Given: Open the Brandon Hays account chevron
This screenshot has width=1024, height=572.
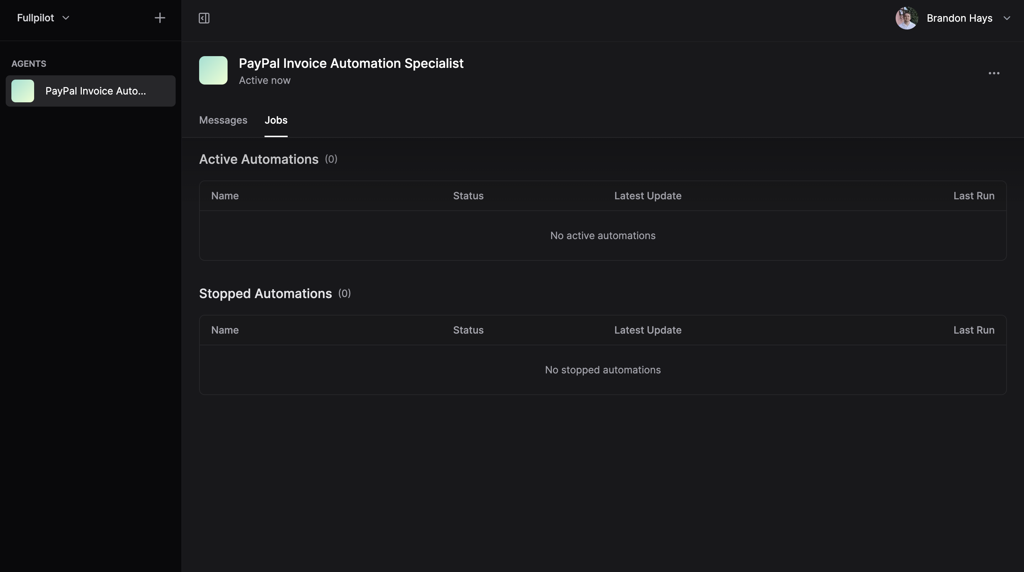Looking at the screenshot, I should click(1007, 18).
